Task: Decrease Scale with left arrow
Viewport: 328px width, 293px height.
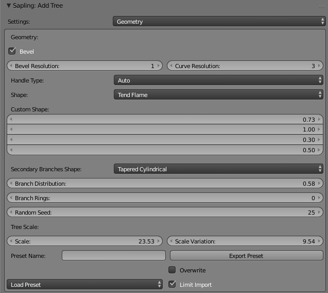Action: (x=11, y=241)
